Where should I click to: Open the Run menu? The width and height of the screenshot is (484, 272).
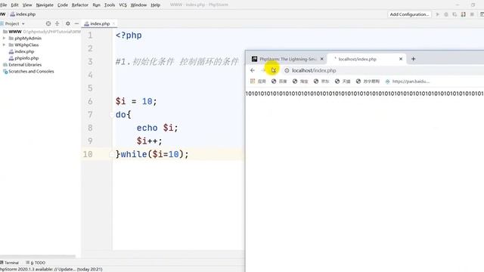[96, 5]
